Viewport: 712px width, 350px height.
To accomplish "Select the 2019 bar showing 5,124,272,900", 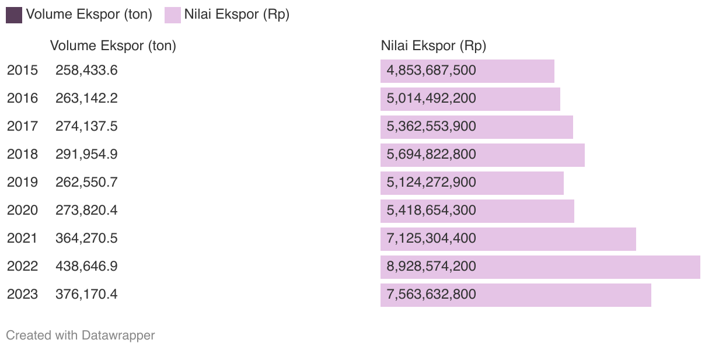I will (472, 183).
